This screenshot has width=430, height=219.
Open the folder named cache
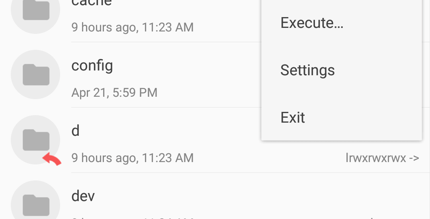click(91, 3)
